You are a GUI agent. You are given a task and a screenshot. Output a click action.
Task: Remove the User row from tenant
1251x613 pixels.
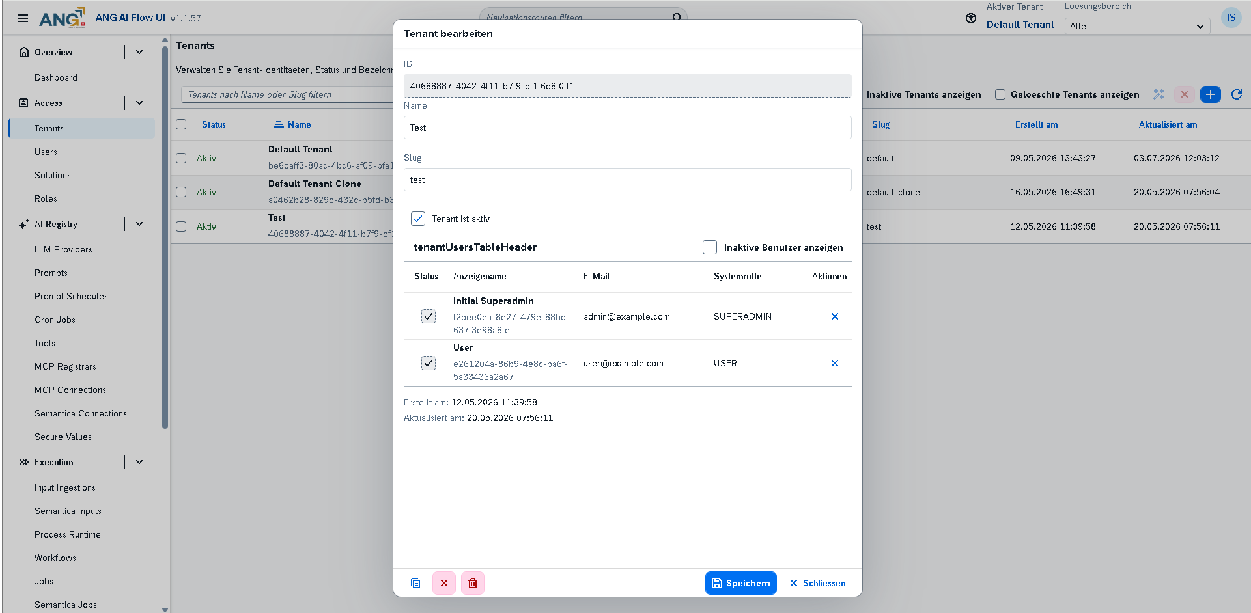point(834,363)
